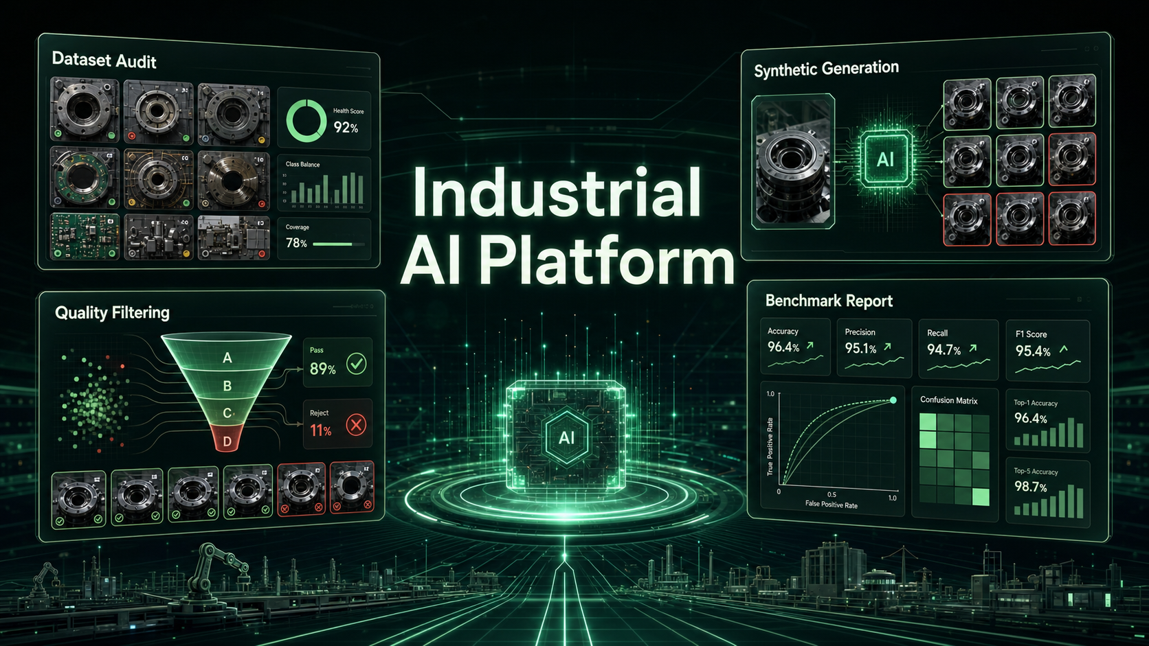Select the central glowing AI hexagon chip
Image resolution: width=1149 pixels, height=646 pixels.
(566, 437)
